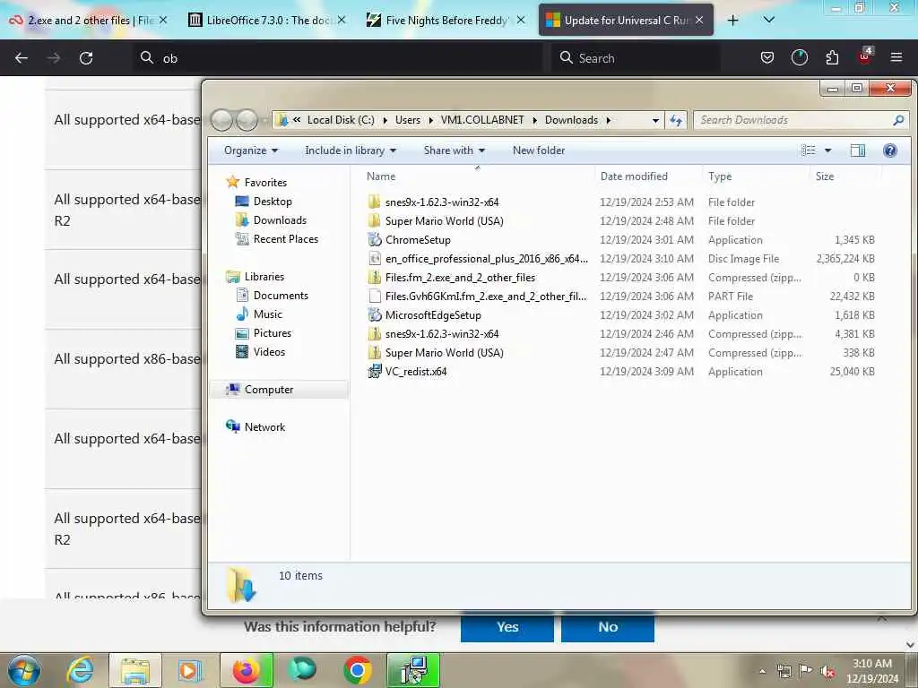Go back in Firefox
Viewport: 918px width, 688px height.
[x=22, y=58]
